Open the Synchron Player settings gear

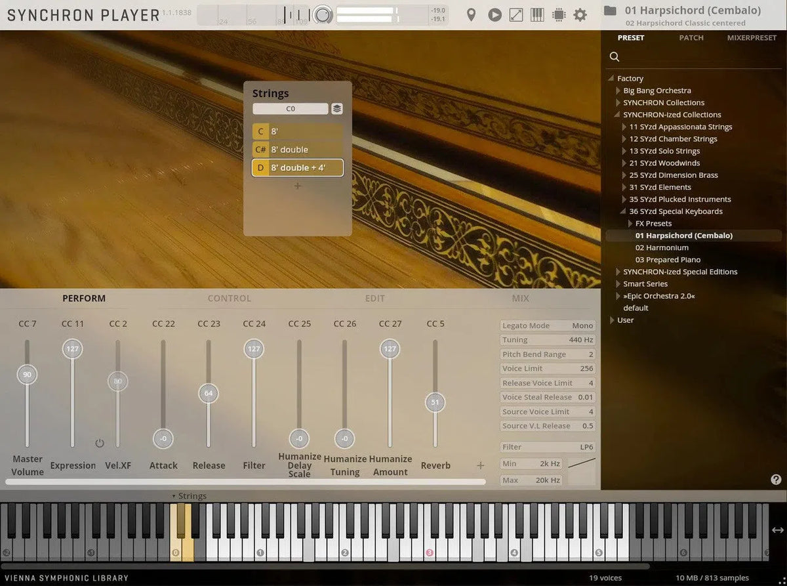click(x=580, y=14)
